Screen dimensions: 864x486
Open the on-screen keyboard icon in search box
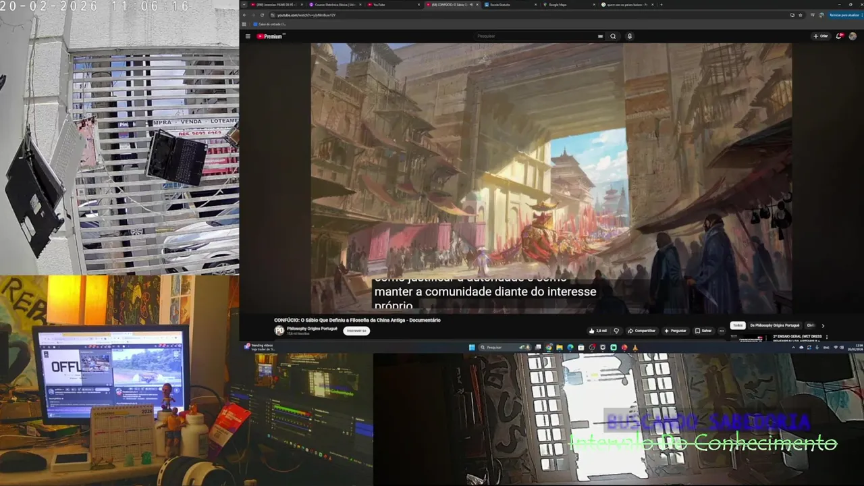click(600, 36)
